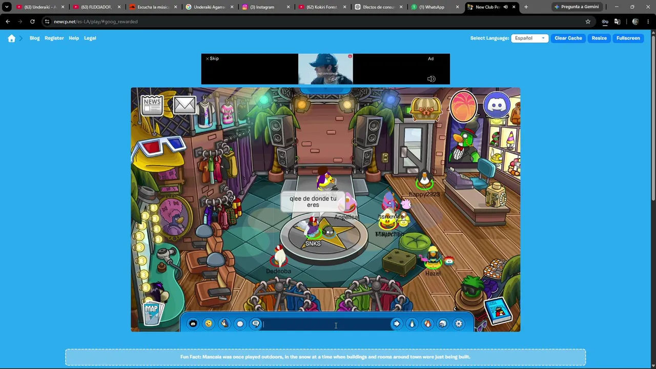Click the browser address bar URL
656x369 pixels.
[96, 22]
